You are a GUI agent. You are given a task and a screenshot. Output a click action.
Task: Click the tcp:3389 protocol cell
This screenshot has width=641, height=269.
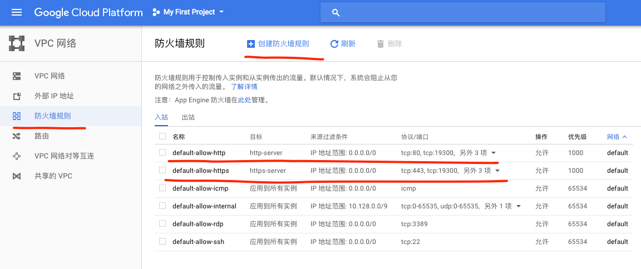pos(415,223)
